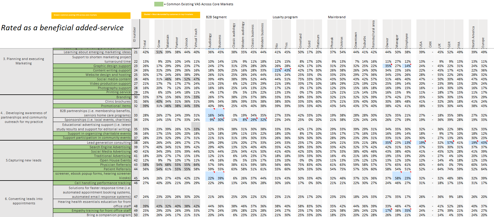
Task: Click the 'B2B Segment' group label
Action: coord(216,17)
